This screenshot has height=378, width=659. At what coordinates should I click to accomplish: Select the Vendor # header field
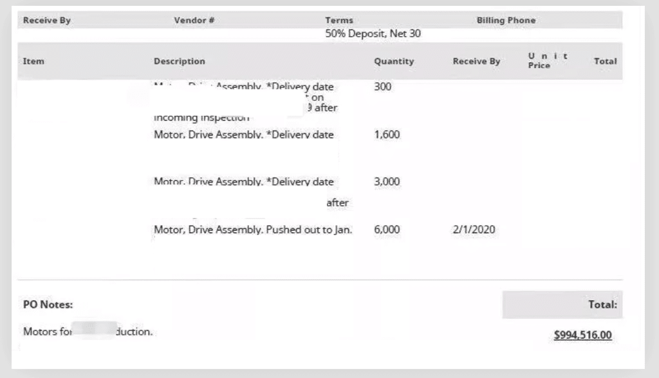tap(194, 20)
